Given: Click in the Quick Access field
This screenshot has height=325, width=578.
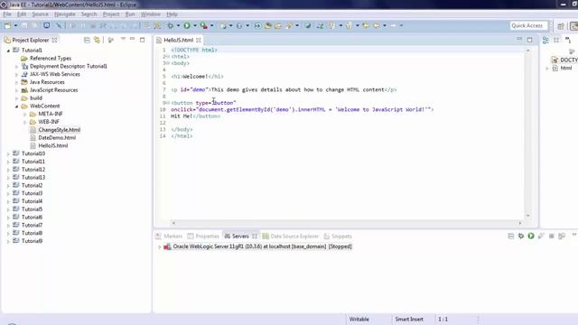Looking at the screenshot, I should 528,26.
